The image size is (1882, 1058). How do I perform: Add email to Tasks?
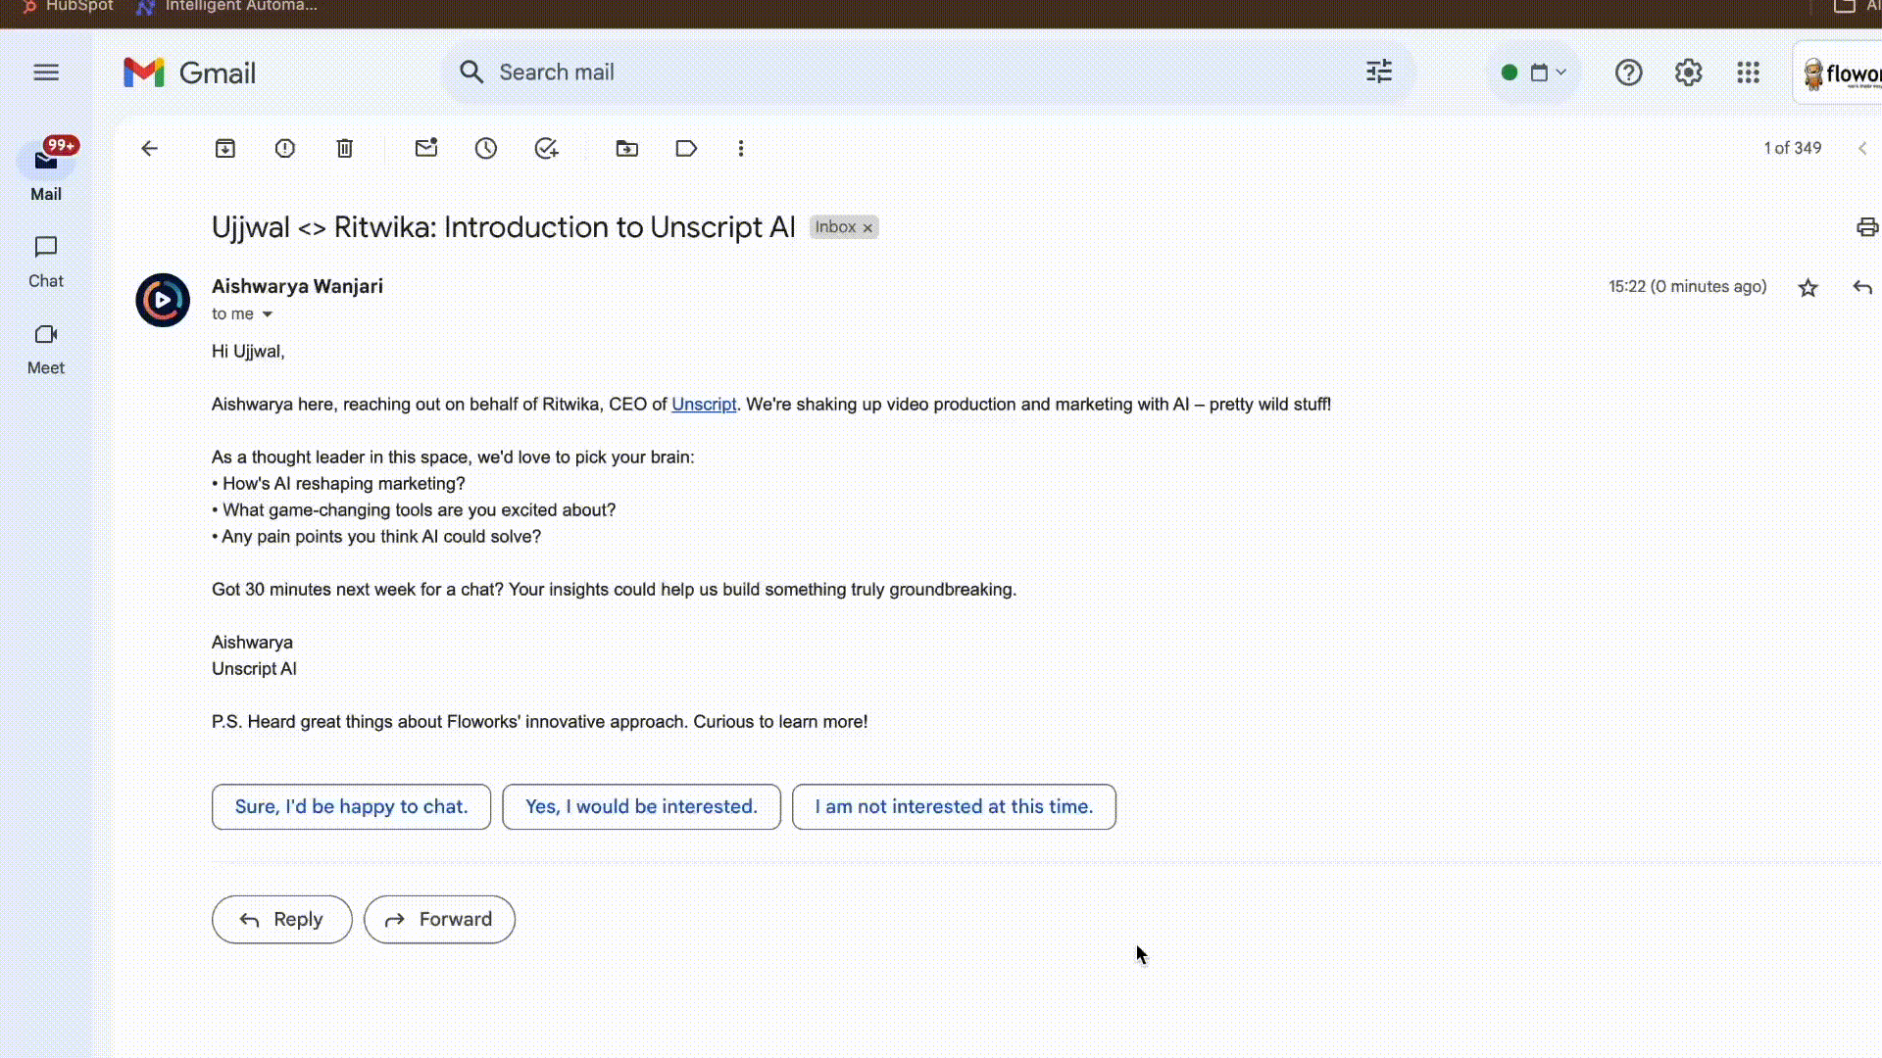coord(546,149)
